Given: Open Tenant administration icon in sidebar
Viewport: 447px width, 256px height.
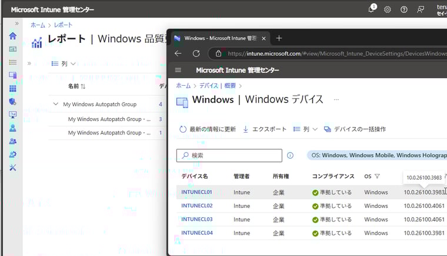Looking at the screenshot, I should [13, 154].
